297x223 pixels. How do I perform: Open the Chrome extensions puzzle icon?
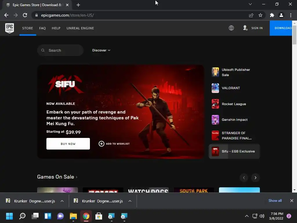272,15
